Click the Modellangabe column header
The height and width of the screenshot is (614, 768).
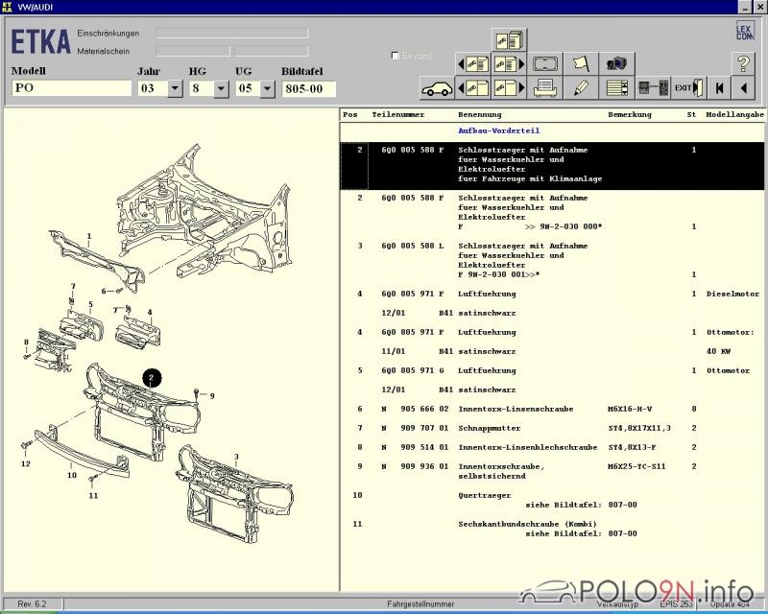[734, 114]
